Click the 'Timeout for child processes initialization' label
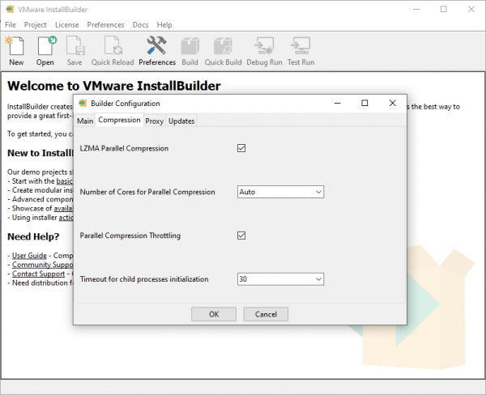486x395 pixels. point(144,279)
